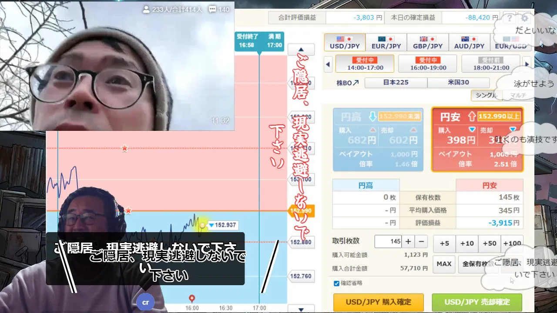Click the red up arrow beside 円安
The width and height of the screenshot is (557, 313).
[x=471, y=117]
